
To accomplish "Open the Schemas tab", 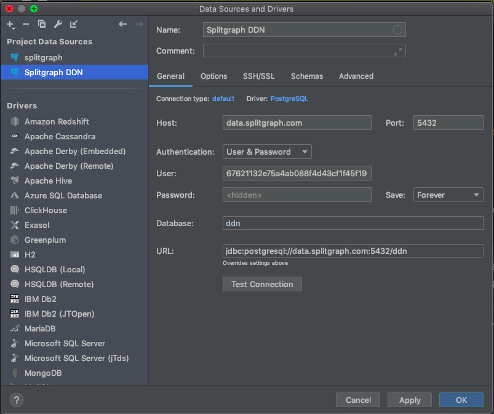I will (x=307, y=76).
